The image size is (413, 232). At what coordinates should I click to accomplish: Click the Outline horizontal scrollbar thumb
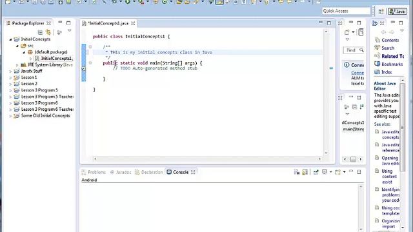[x=353, y=159]
